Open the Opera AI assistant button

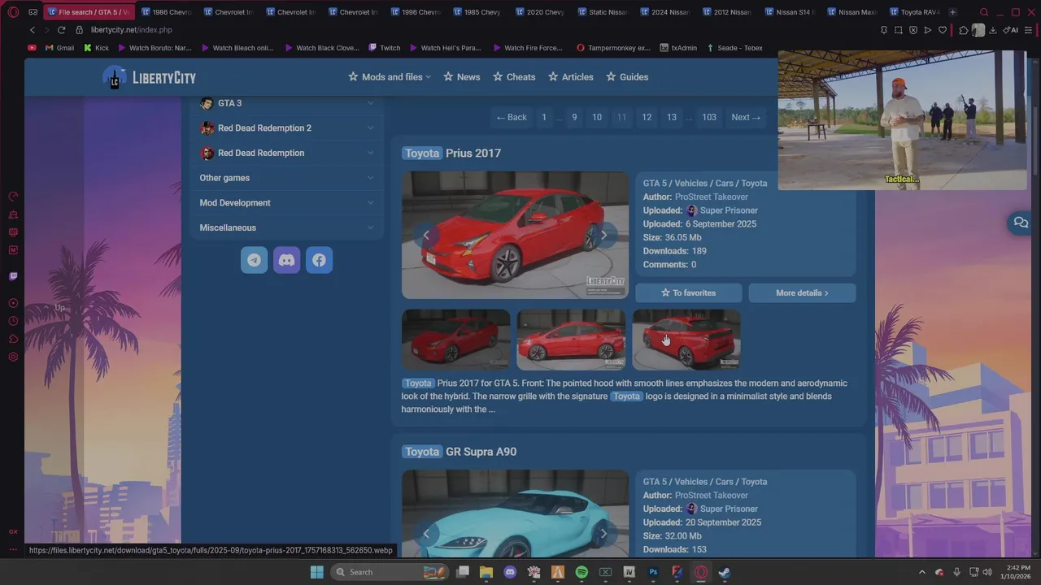(1011, 30)
